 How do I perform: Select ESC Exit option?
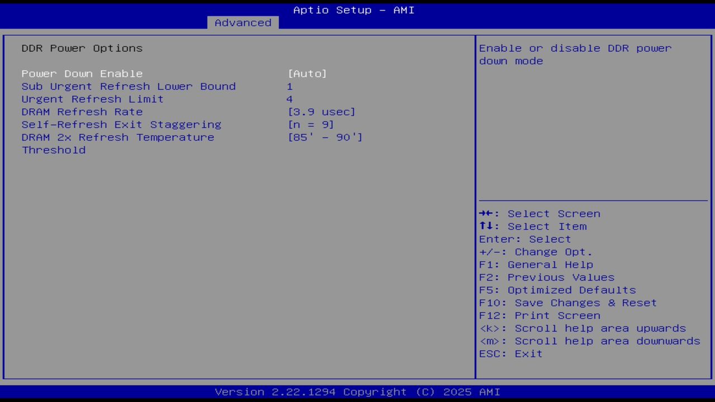coord(510,353)
